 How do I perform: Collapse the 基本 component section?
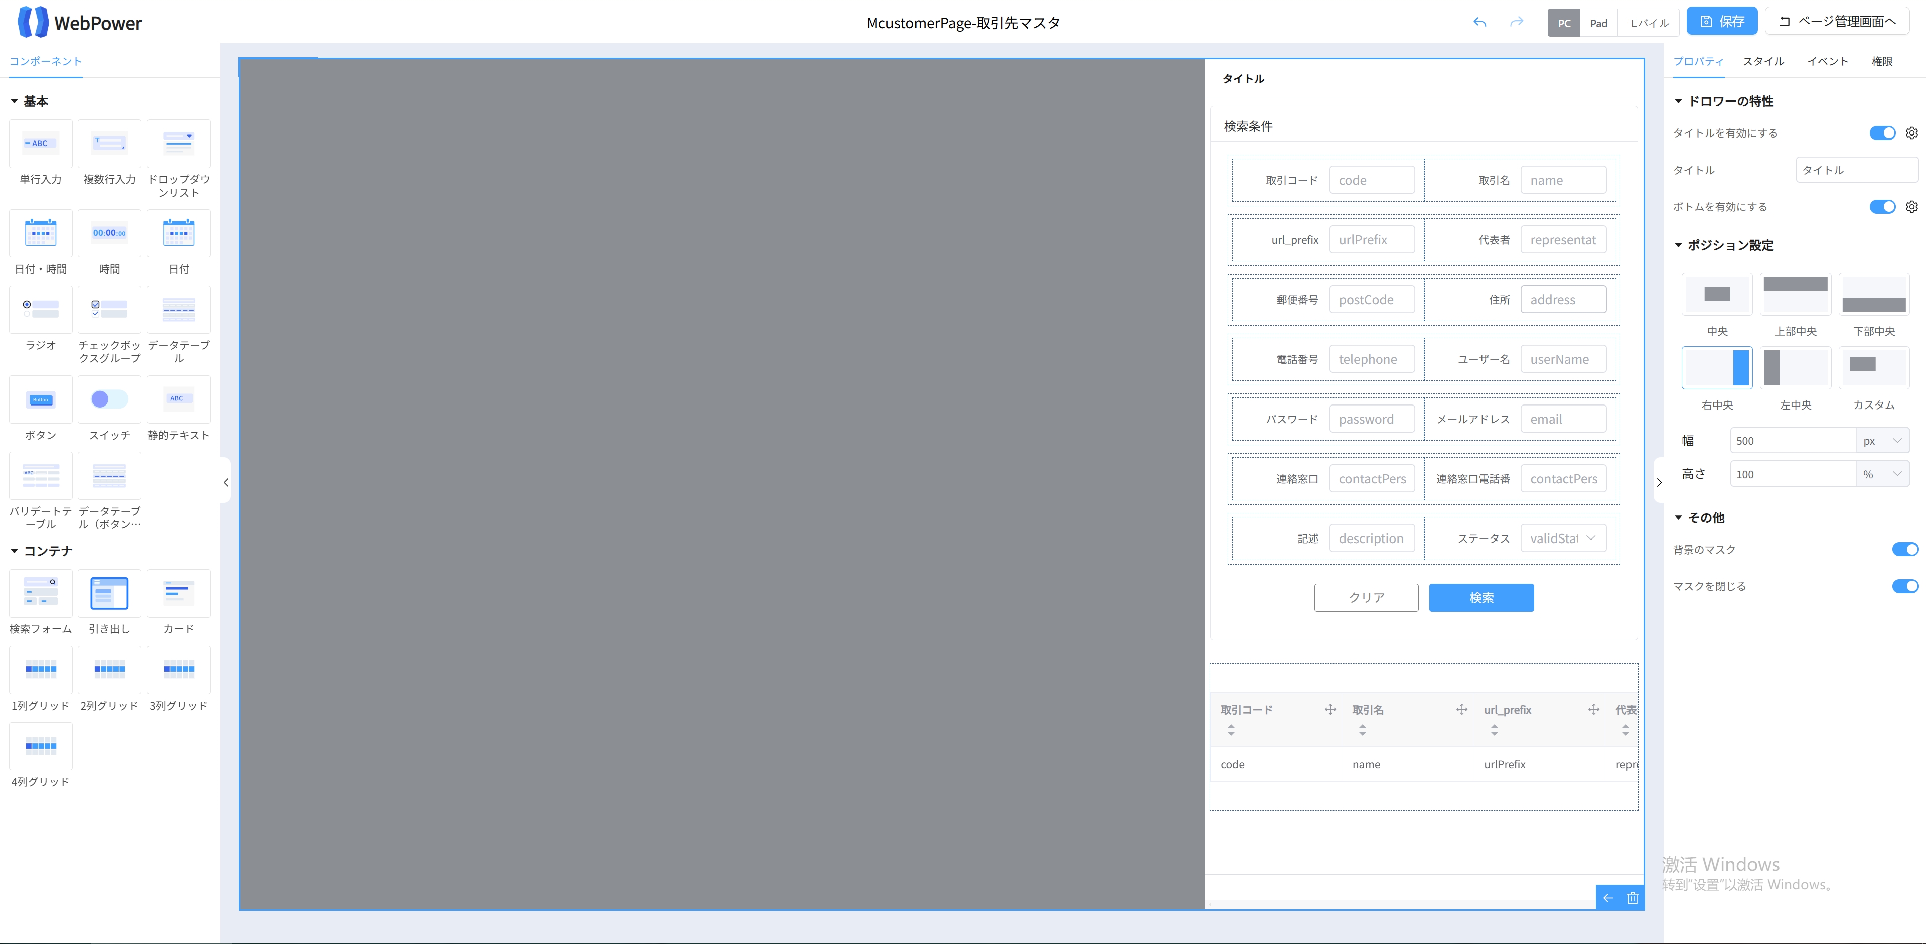14,102
